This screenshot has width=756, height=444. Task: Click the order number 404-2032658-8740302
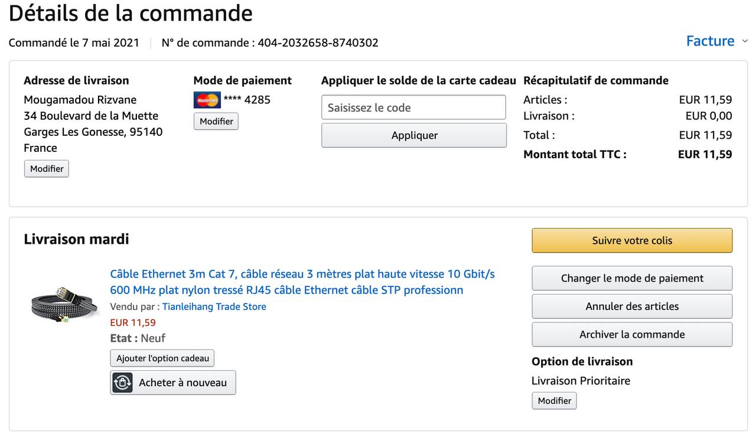click(318, 43)
